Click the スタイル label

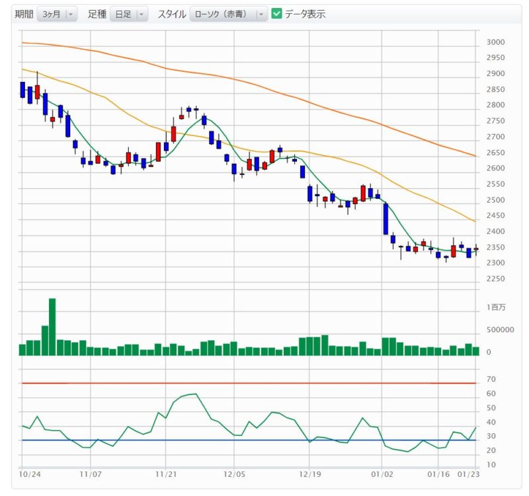coord(172,14)
